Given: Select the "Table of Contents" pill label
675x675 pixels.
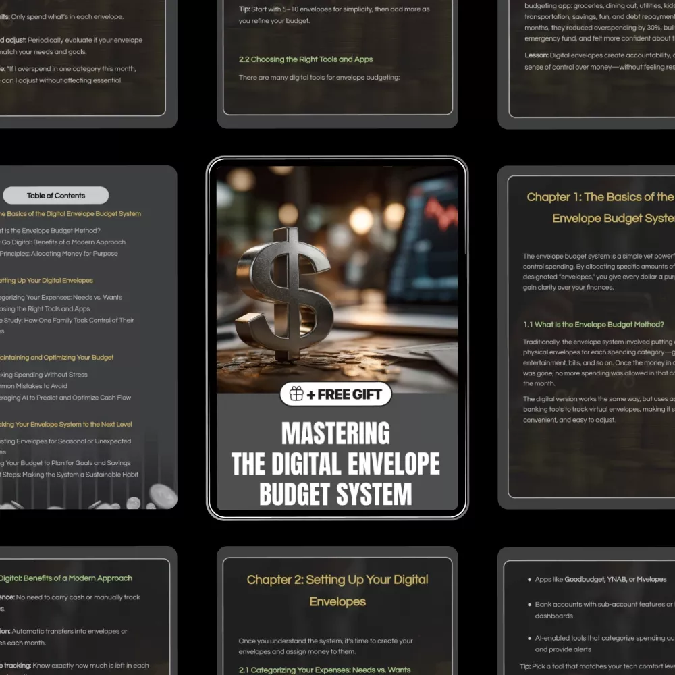Looking at the screenshot, I should [56, 196].
